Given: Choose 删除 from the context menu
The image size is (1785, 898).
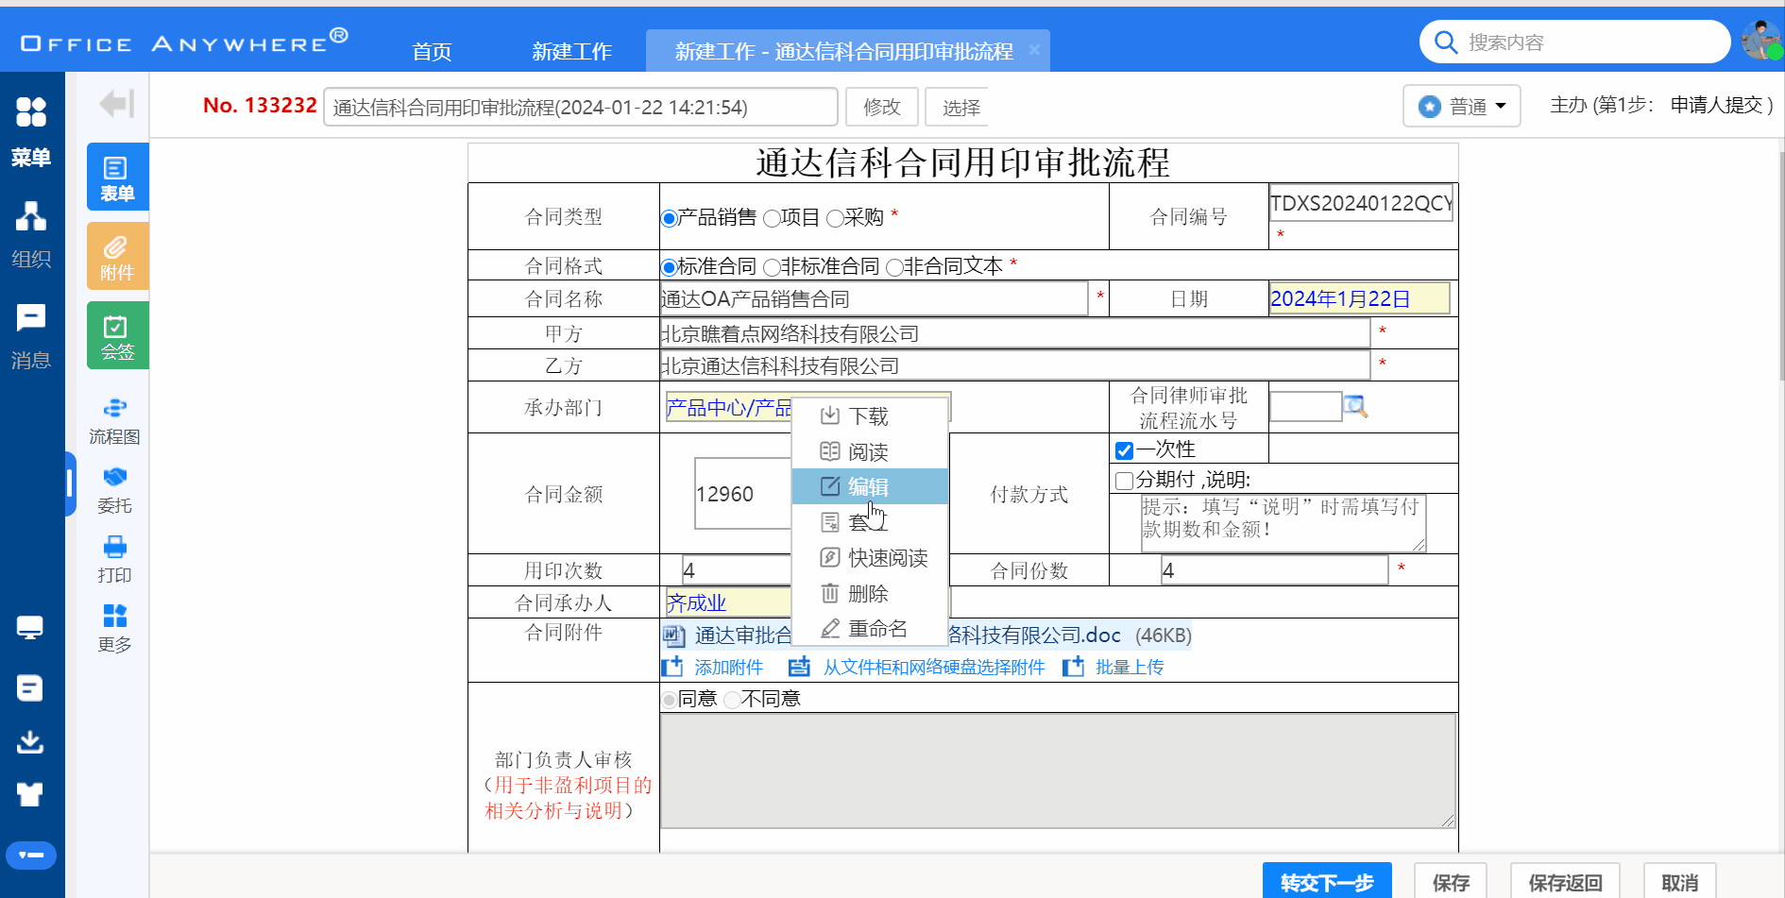Looking at the screenshot, I should (870, 594).
